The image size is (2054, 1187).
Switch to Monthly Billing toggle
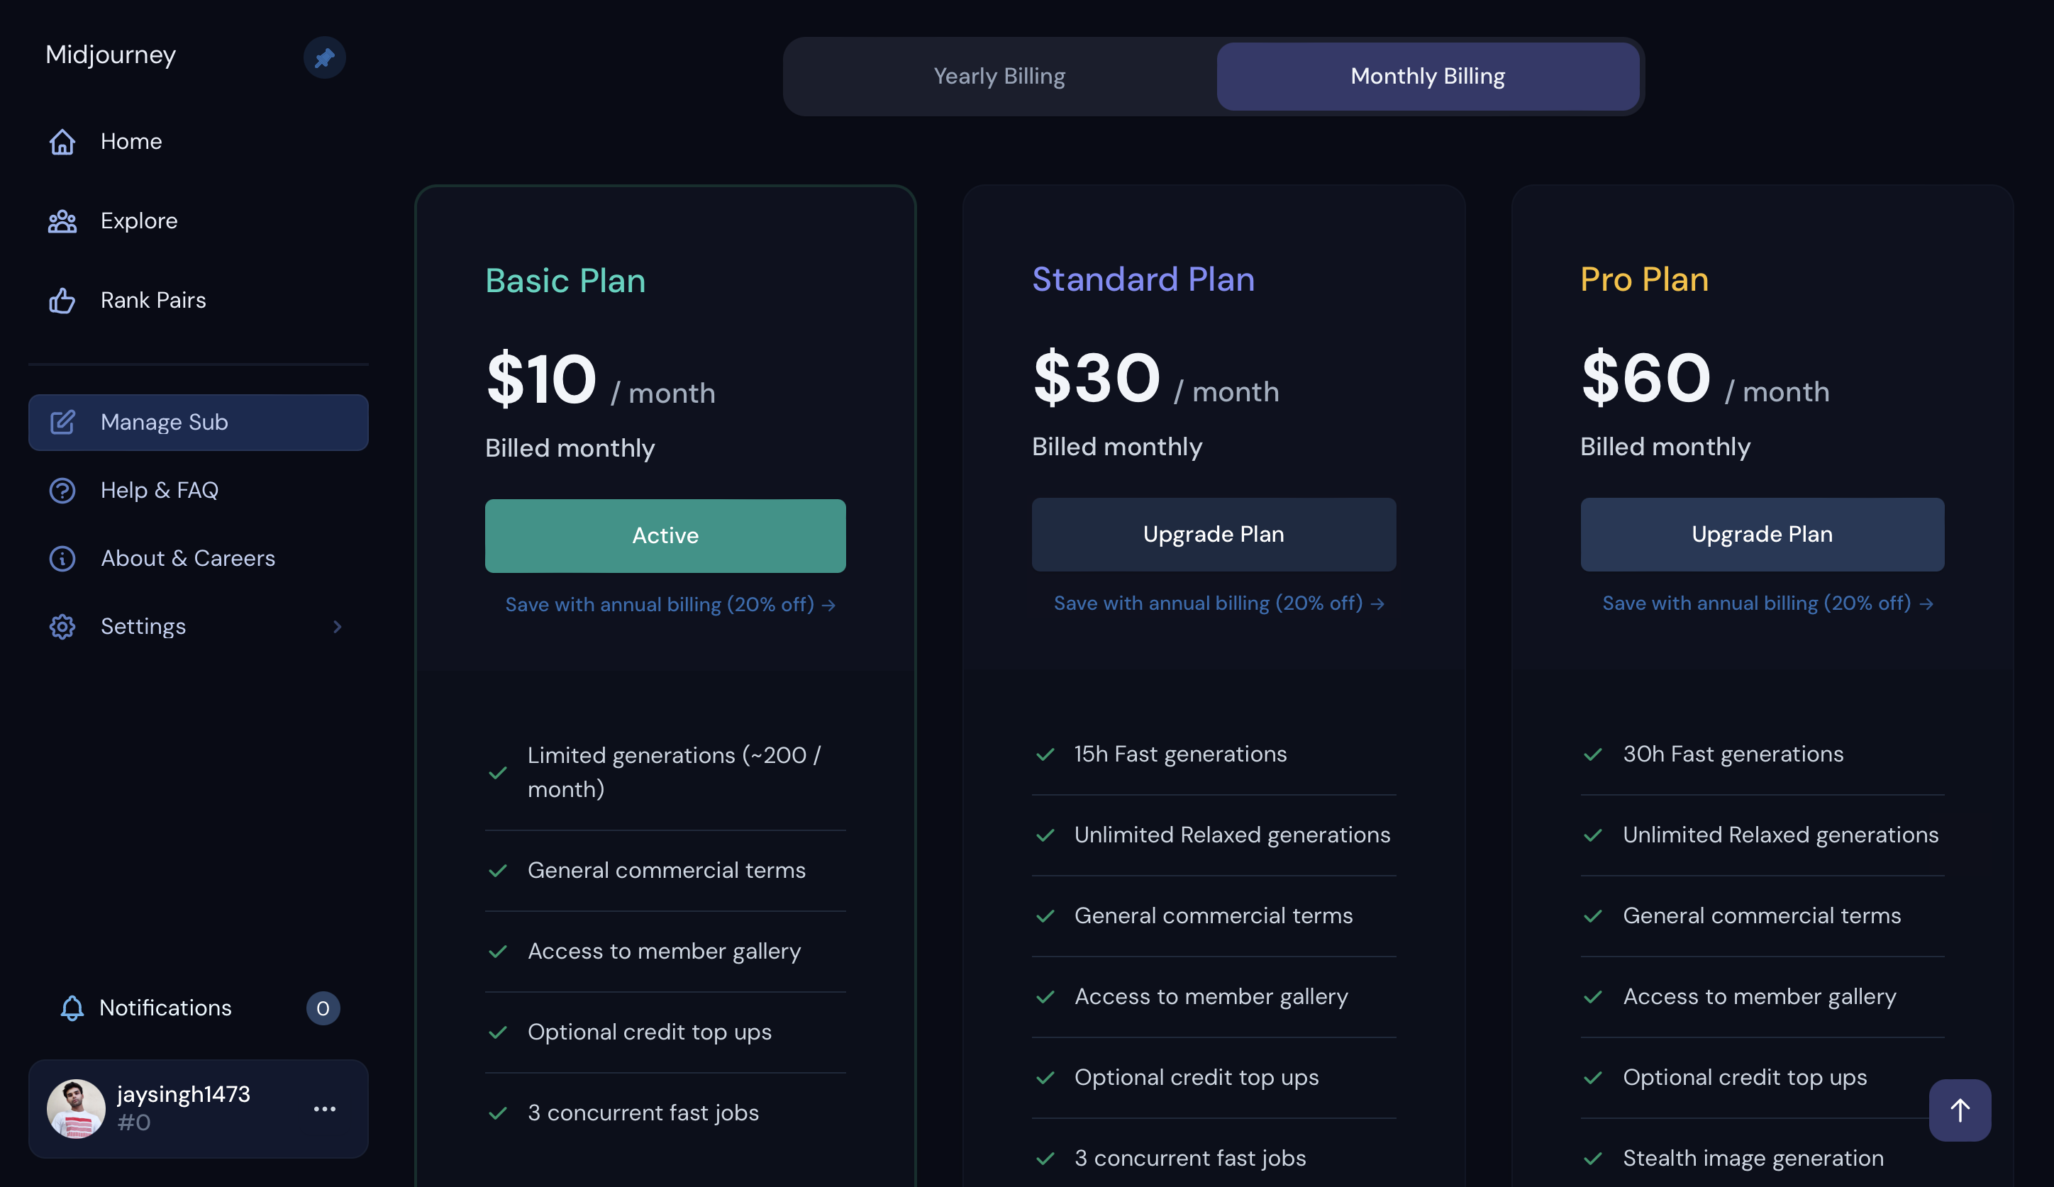coord(1427,77)
